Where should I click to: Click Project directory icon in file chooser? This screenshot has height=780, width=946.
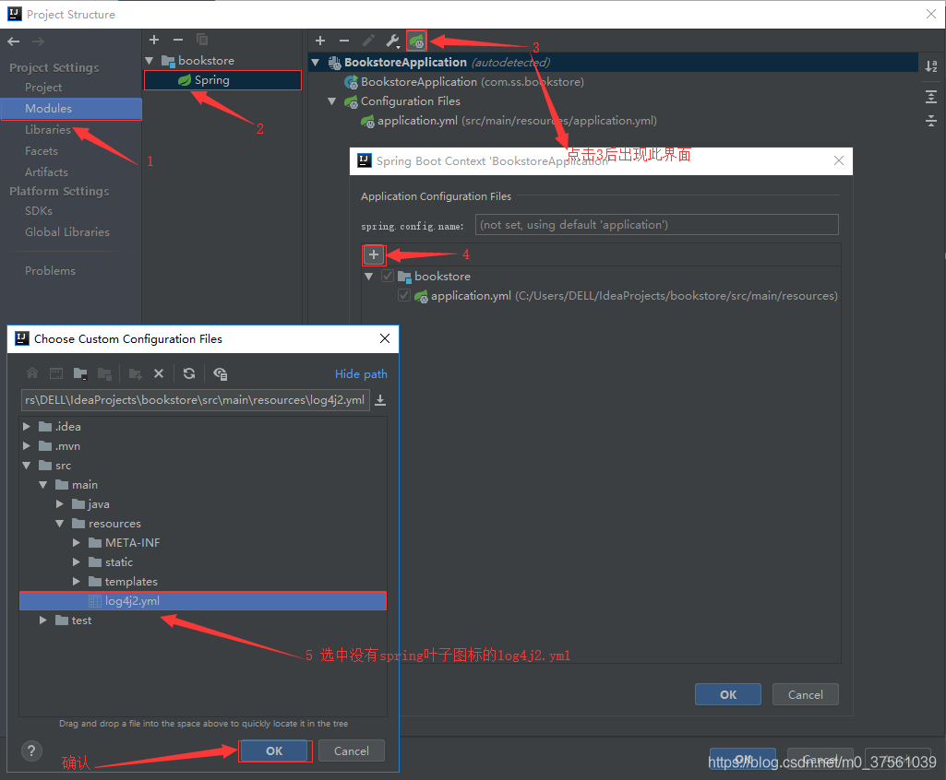[x=80, y=373]
